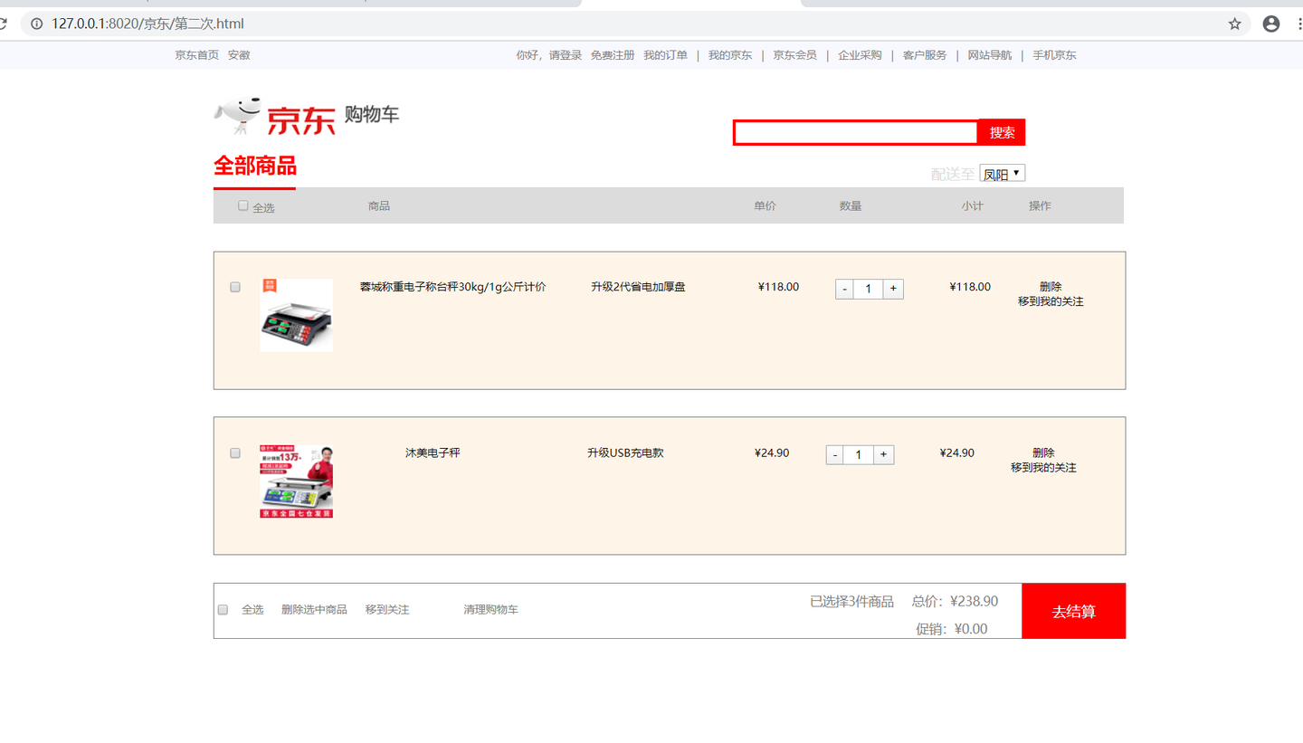1303x743 pixels.
Task: Click the red 搜索 button
Action: point(1002,132)
